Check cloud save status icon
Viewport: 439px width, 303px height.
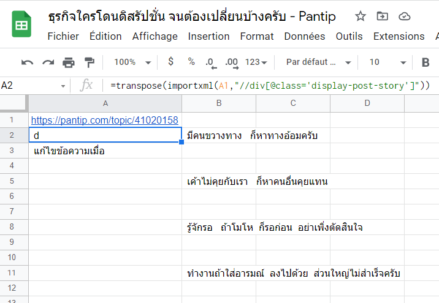[x=404, y=17]
